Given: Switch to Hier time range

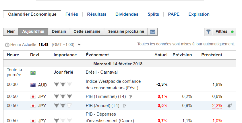Looking at the screenshot, I should [x=11, y=32].
